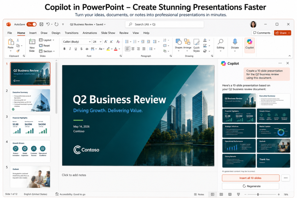Open file name Q2 Business Review dropdown

coord(88,24)
